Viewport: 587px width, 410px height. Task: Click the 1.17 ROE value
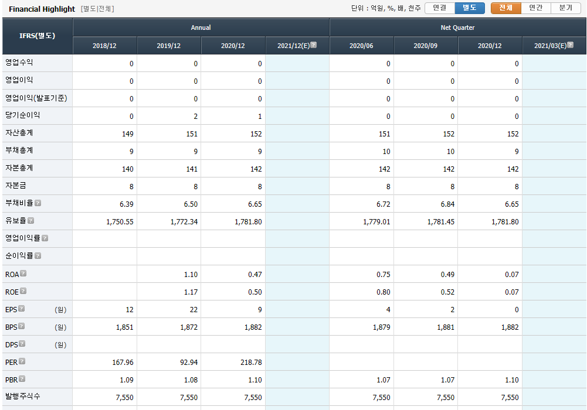click(x=191, y=292)
